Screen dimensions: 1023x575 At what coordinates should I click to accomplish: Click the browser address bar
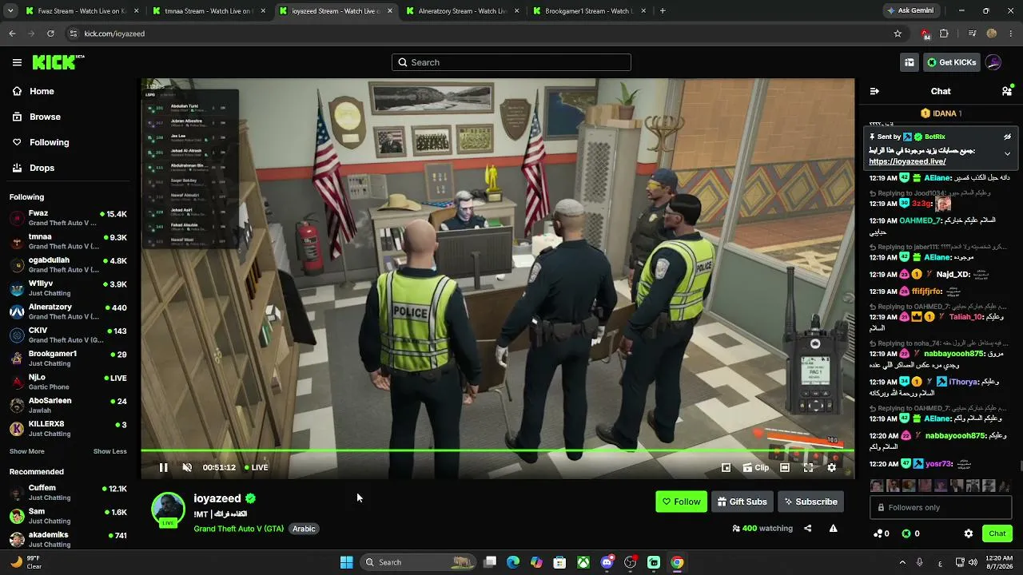coord(480,34)
